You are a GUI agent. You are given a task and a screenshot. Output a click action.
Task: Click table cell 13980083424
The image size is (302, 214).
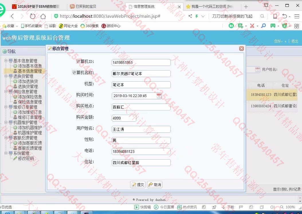click(261, 106)
